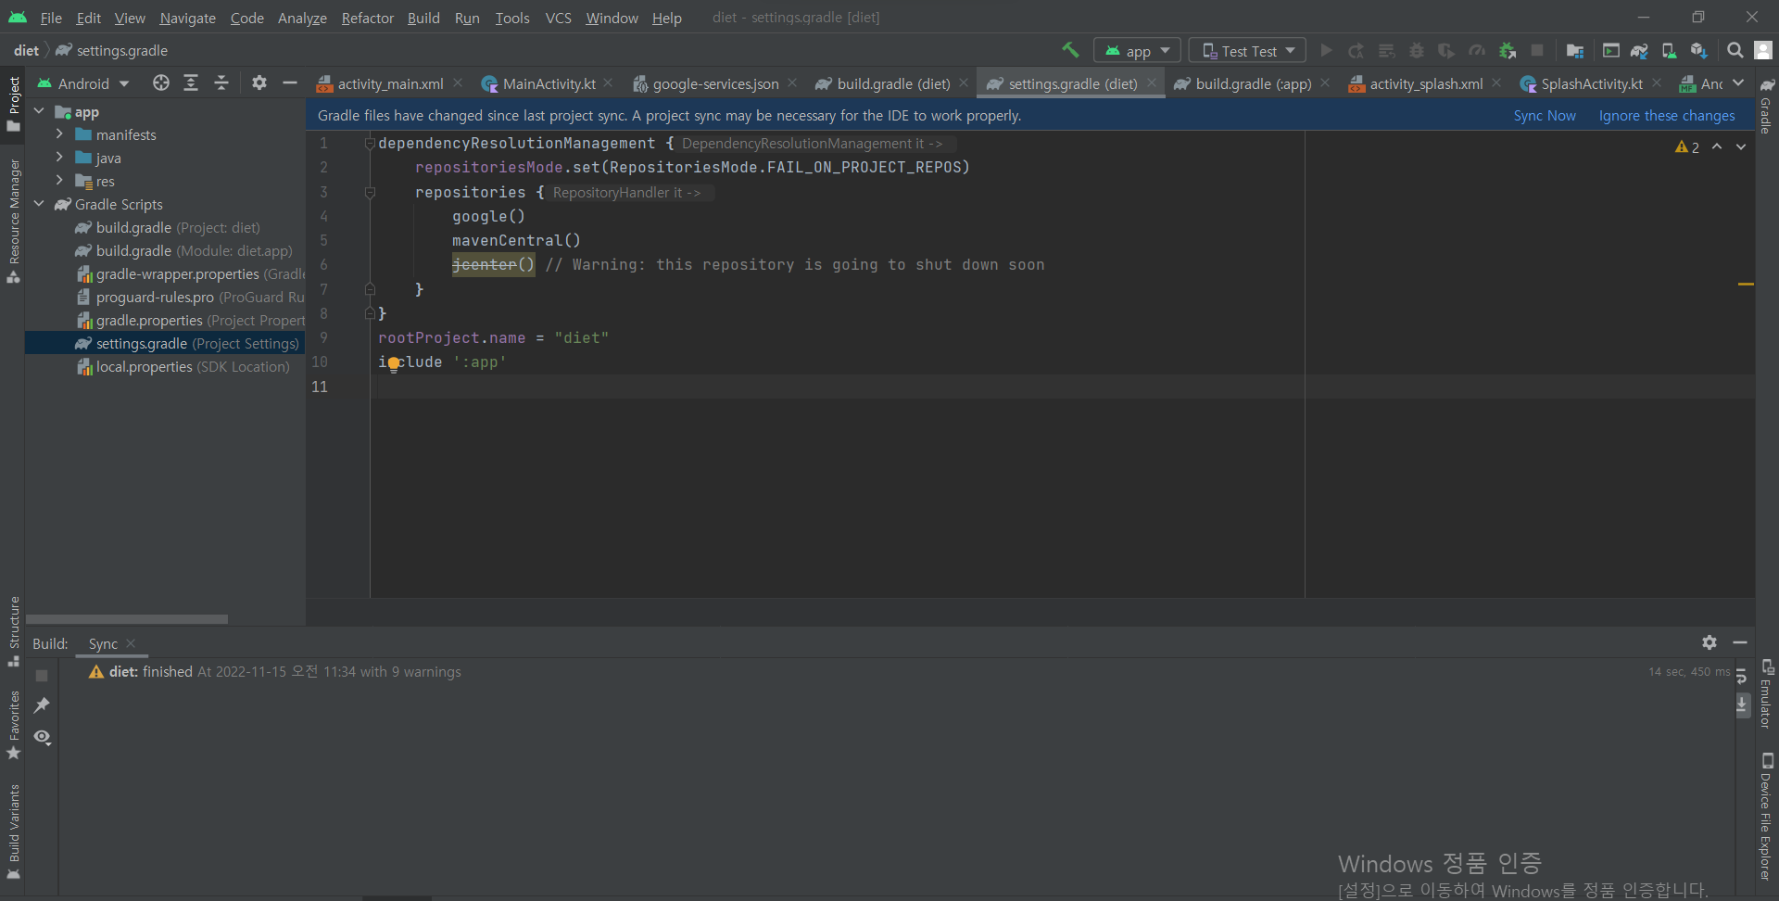The height and width of the screenshot is (901, 1779).
Task: Open the Android project view dropdown
Action: (x=83, y=83)
